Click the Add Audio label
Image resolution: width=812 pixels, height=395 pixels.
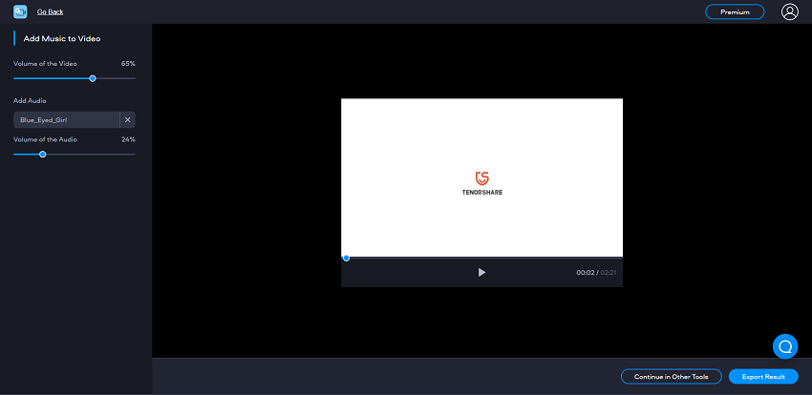[x=30, y=100]
